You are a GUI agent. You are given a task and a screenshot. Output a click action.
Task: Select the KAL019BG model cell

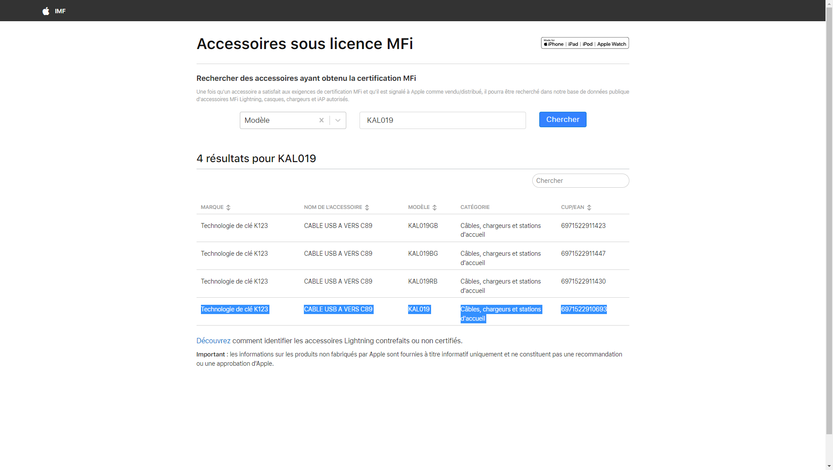click(423, 254)
